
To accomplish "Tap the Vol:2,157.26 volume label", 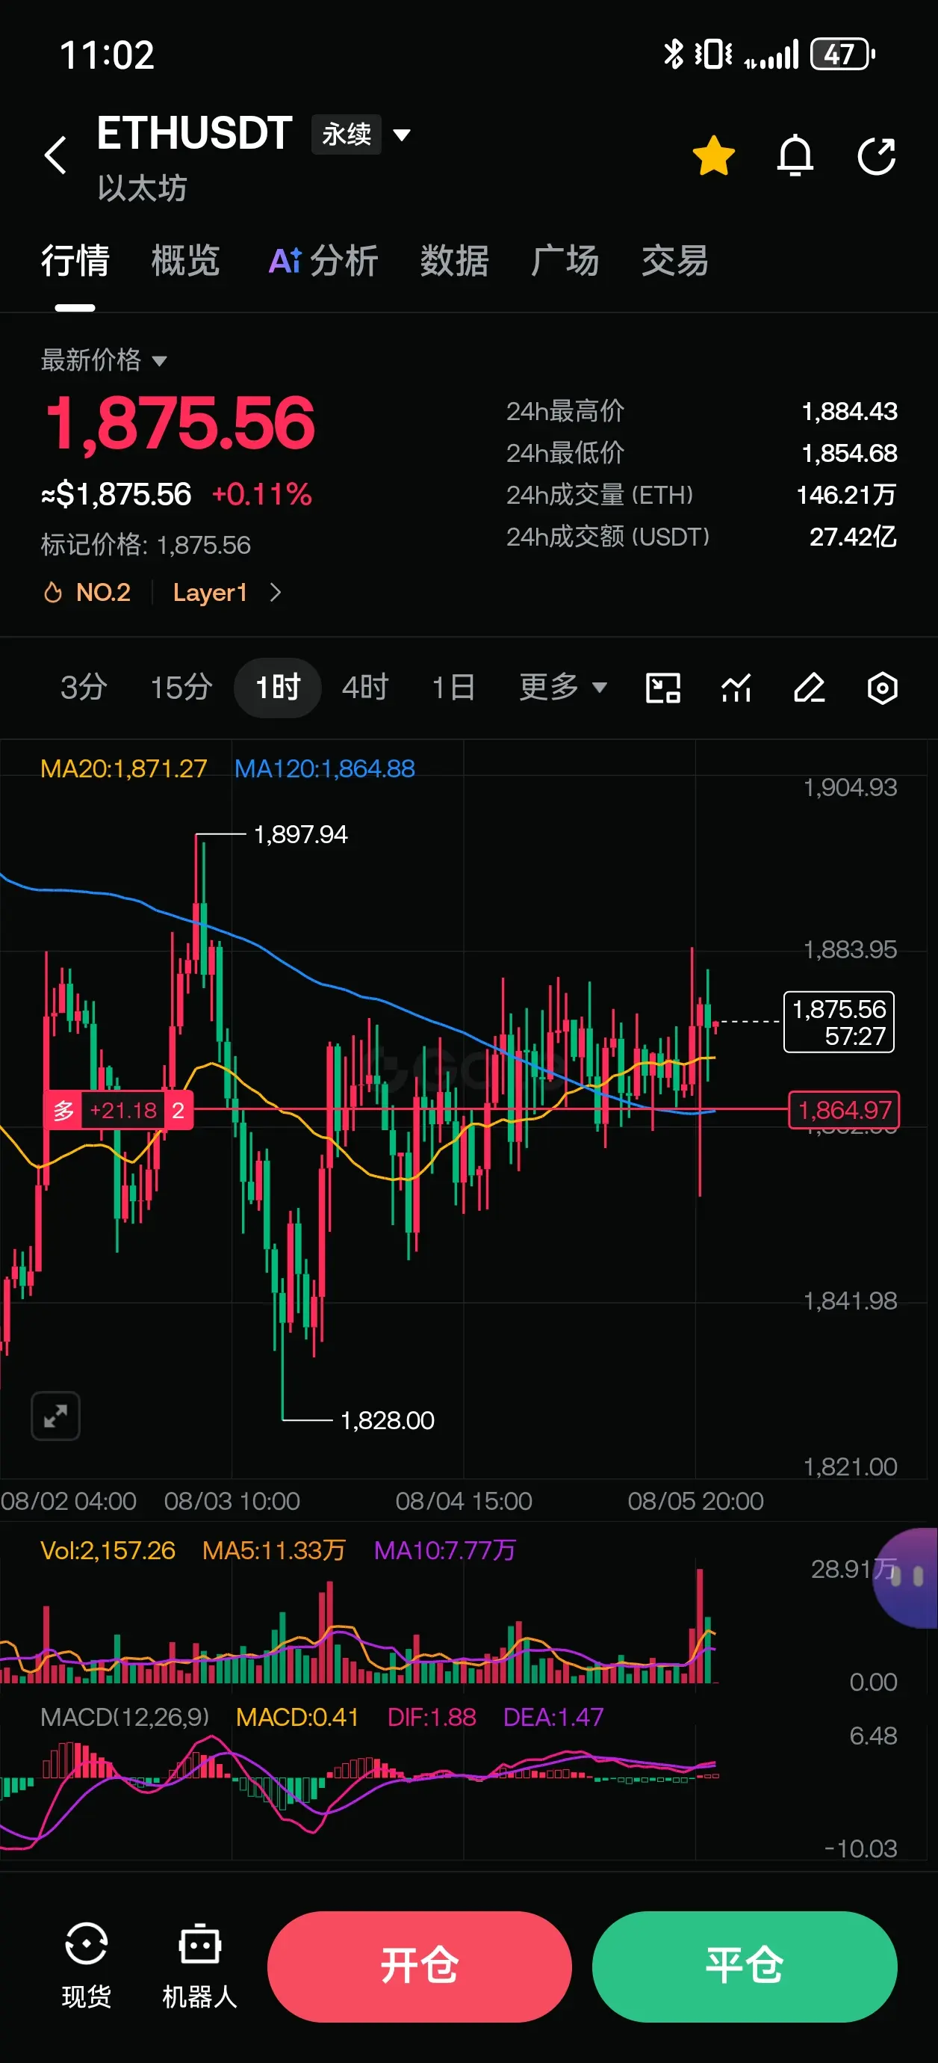I will tap(108, 1550).
